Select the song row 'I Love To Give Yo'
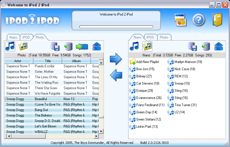 tap(52, 104)
